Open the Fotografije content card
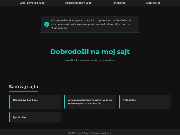The image size is (180, 135). pyautogui.click(x=145, y=102)
